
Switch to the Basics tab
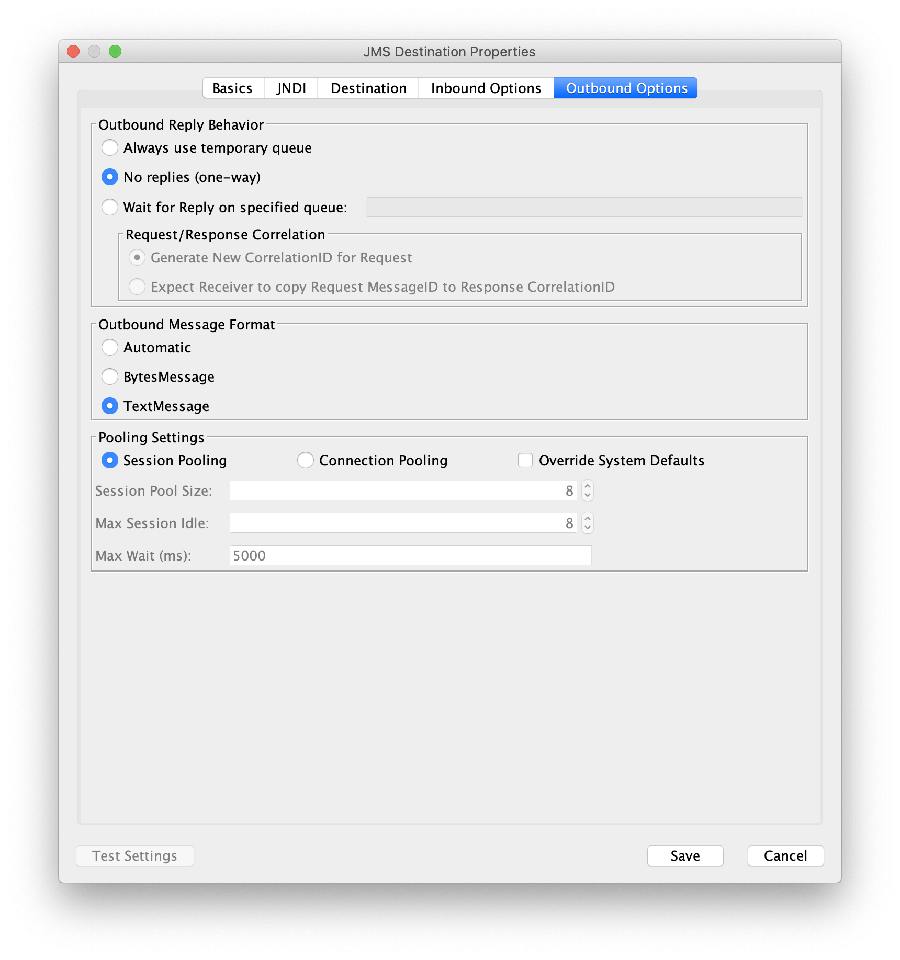pos(233,88)
